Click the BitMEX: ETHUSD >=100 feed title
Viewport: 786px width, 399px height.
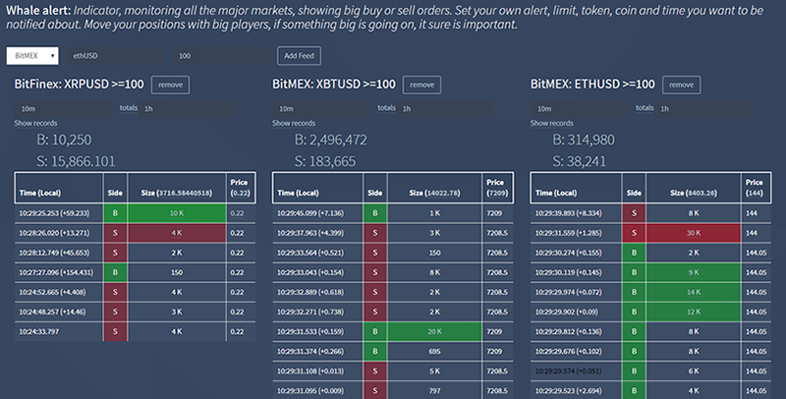click(592, 85)
